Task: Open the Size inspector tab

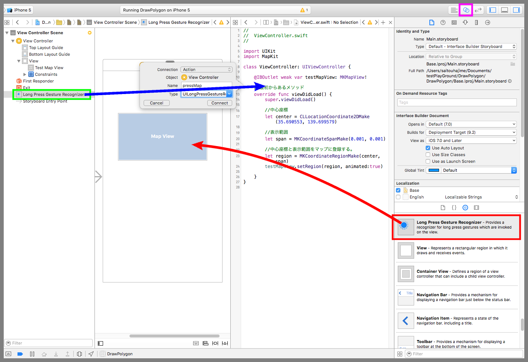Action: [476, 22]
